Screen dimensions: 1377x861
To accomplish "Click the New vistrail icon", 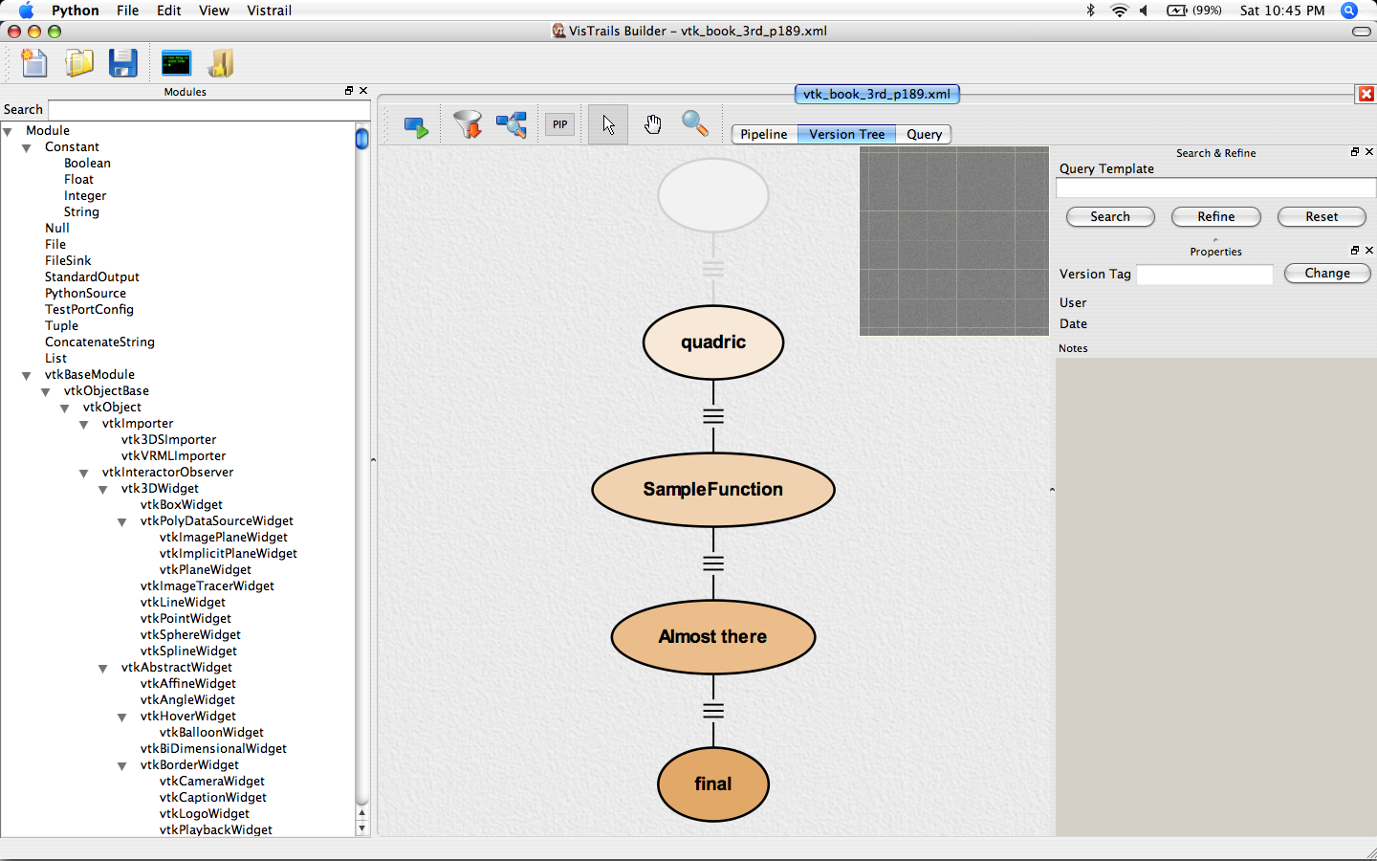I will [34, 63].
